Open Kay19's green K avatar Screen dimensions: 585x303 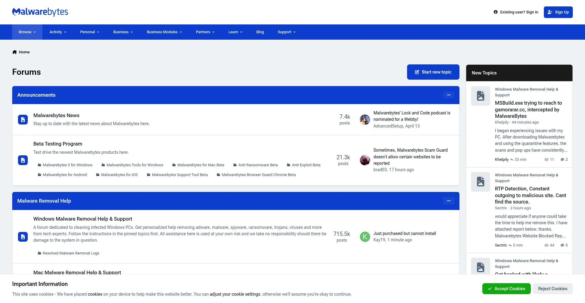coord(365,237)
